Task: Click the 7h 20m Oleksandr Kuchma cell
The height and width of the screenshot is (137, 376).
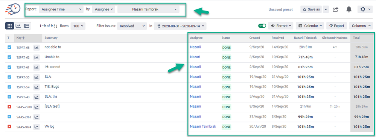Action: pos(335,107)
